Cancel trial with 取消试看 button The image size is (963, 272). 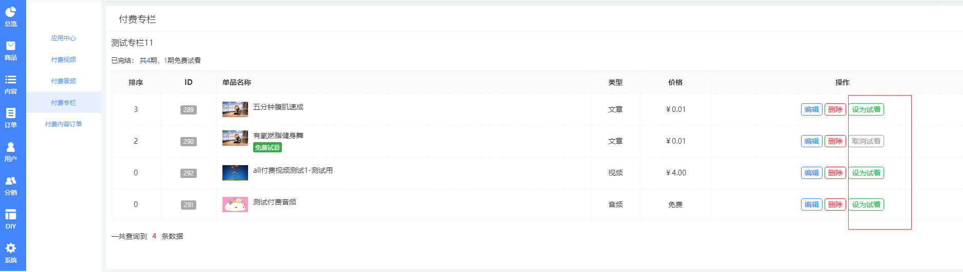(866, 141)
